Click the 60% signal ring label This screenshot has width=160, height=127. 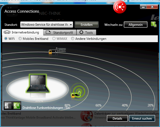(99, 105)
